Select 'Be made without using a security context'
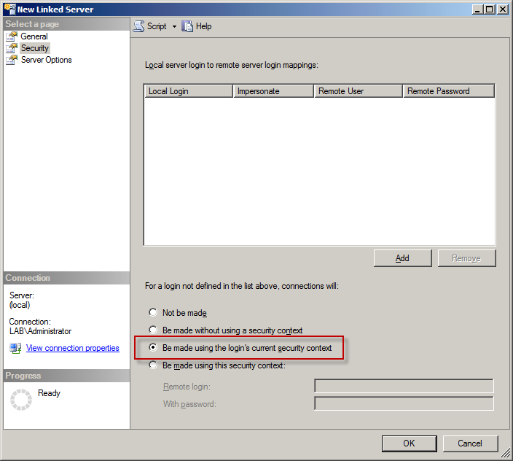Screen dimensions: 513x461 click(153, 330)
